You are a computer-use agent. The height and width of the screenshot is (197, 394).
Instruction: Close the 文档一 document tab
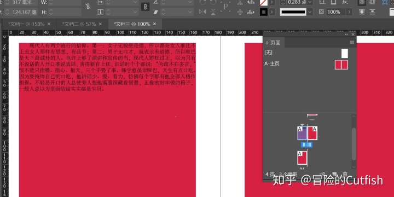coord(49,24)
